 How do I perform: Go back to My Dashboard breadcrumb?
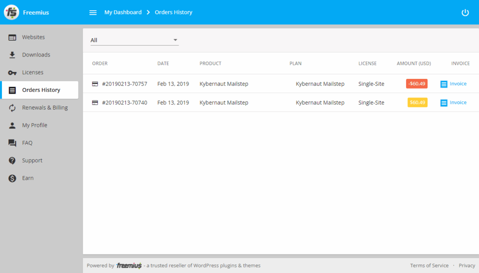pyautogui.click(x=123, y=13)
